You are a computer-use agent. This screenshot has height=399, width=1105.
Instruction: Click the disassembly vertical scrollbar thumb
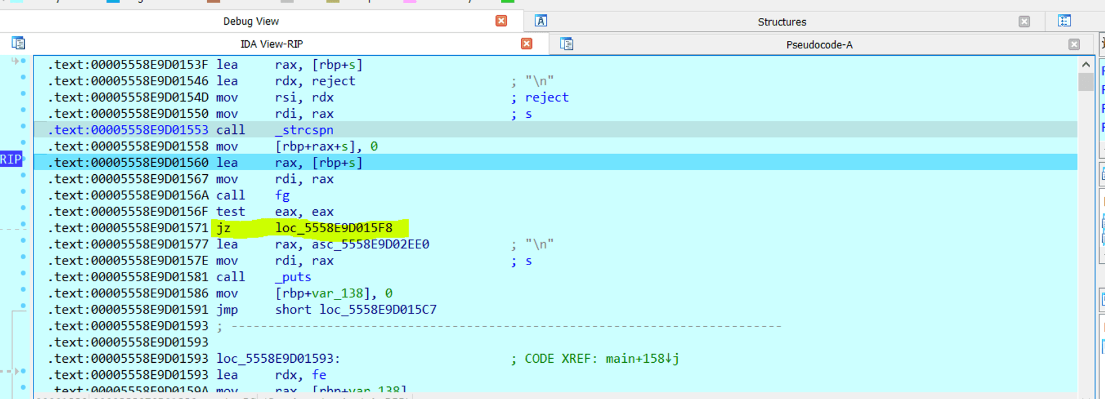pyautogui.click(x=1085, y=82)
